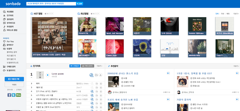
Task: Open the Emma Jaye album thumbnail
Action: click(x=115, y=48)
